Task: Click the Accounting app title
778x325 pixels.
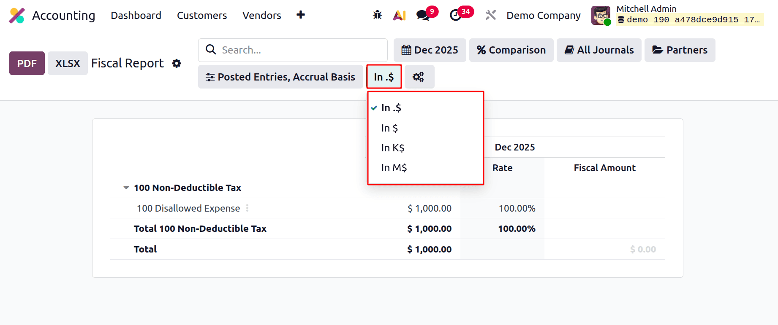Action: (x=64, y=16)
